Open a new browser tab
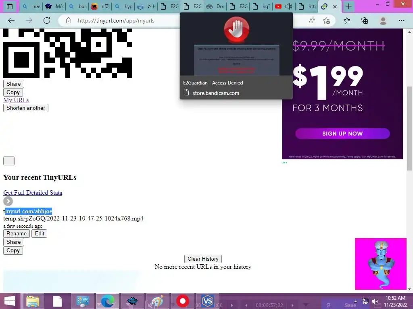 (348, 6)
